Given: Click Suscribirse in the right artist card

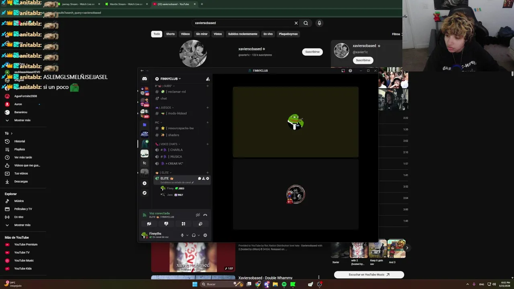Looking at the screenshot, I should tap(363, 60).
